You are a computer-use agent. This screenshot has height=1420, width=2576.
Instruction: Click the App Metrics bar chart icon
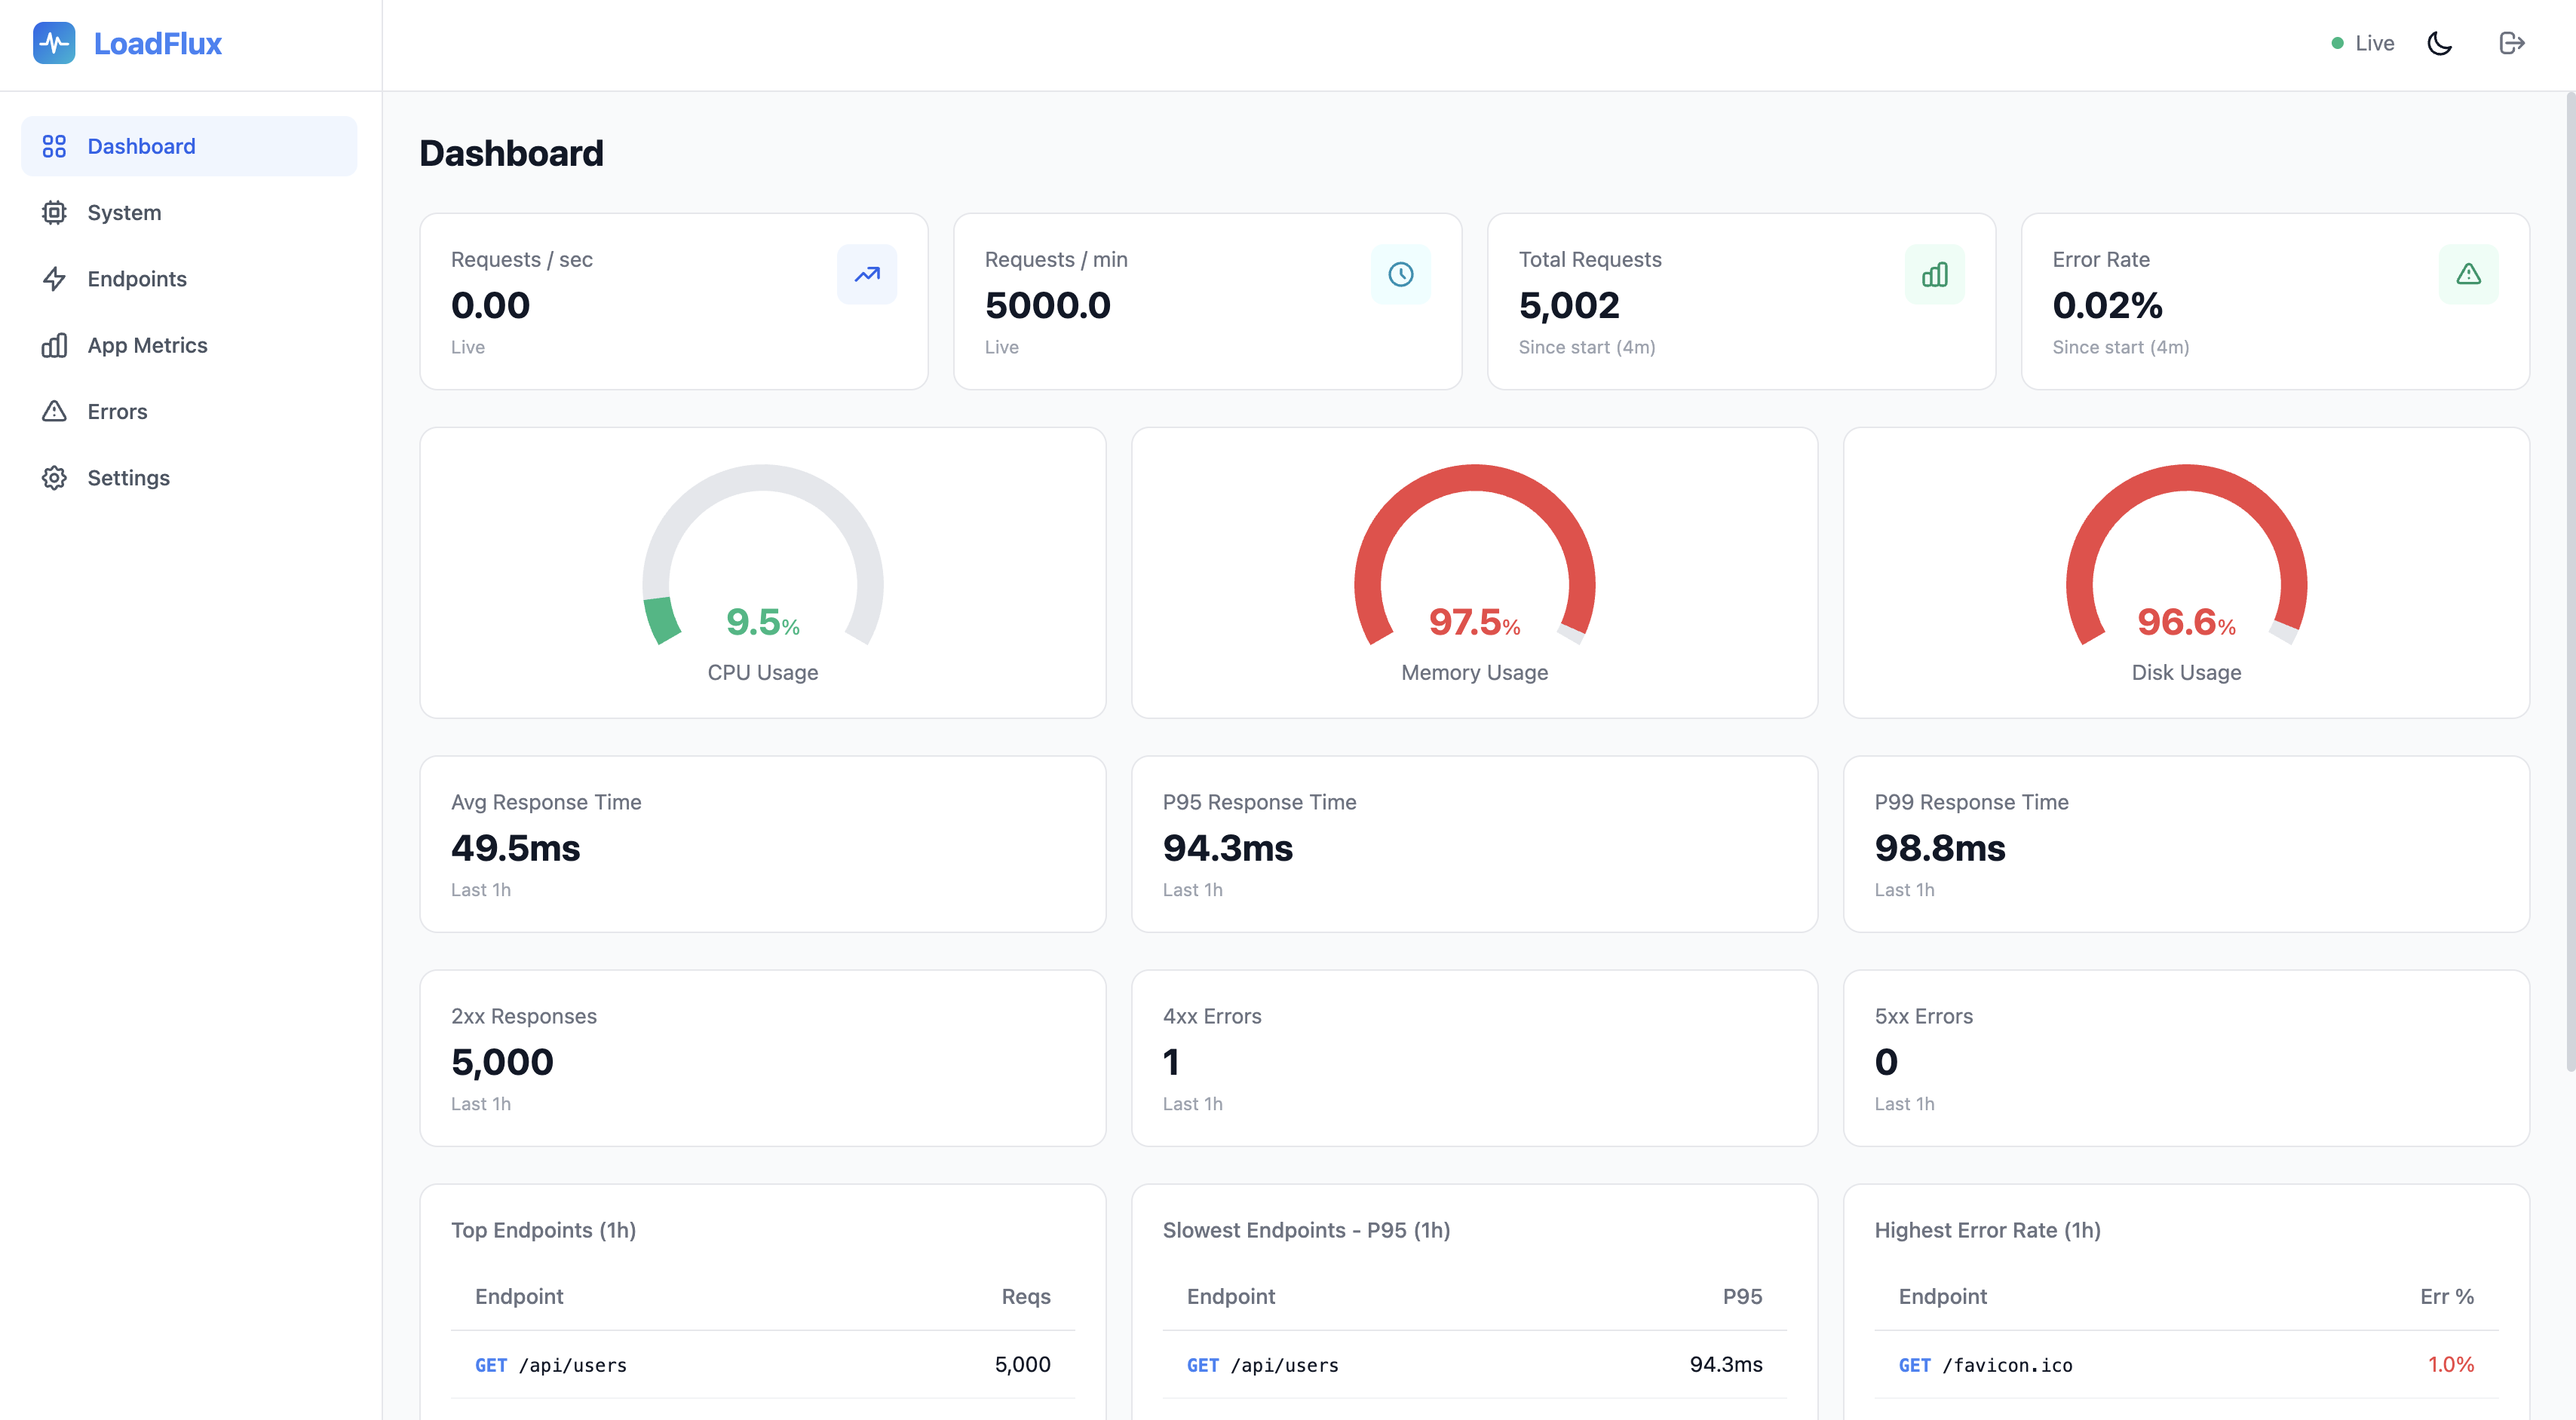[54, 344]
